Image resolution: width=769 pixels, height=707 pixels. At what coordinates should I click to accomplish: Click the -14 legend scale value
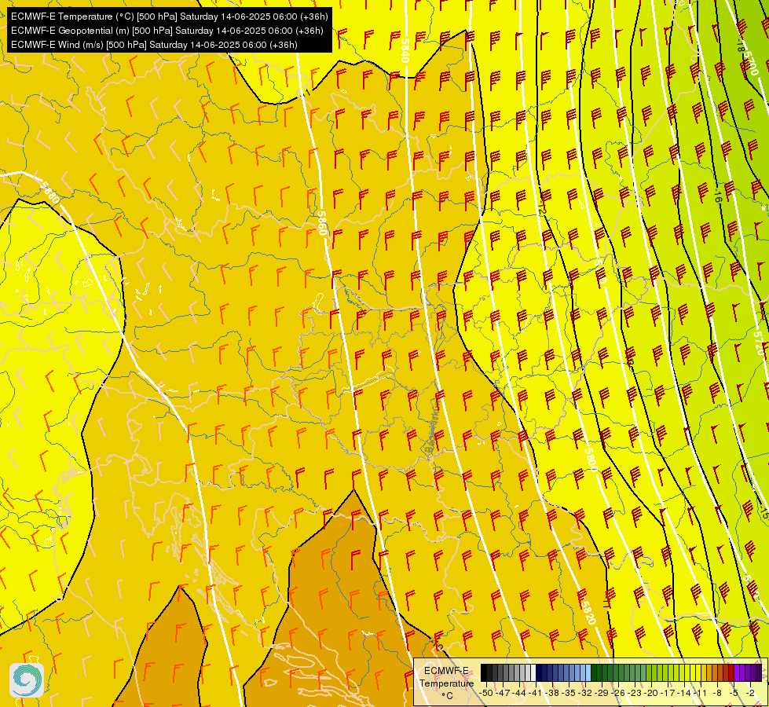[x=684, y=693]
